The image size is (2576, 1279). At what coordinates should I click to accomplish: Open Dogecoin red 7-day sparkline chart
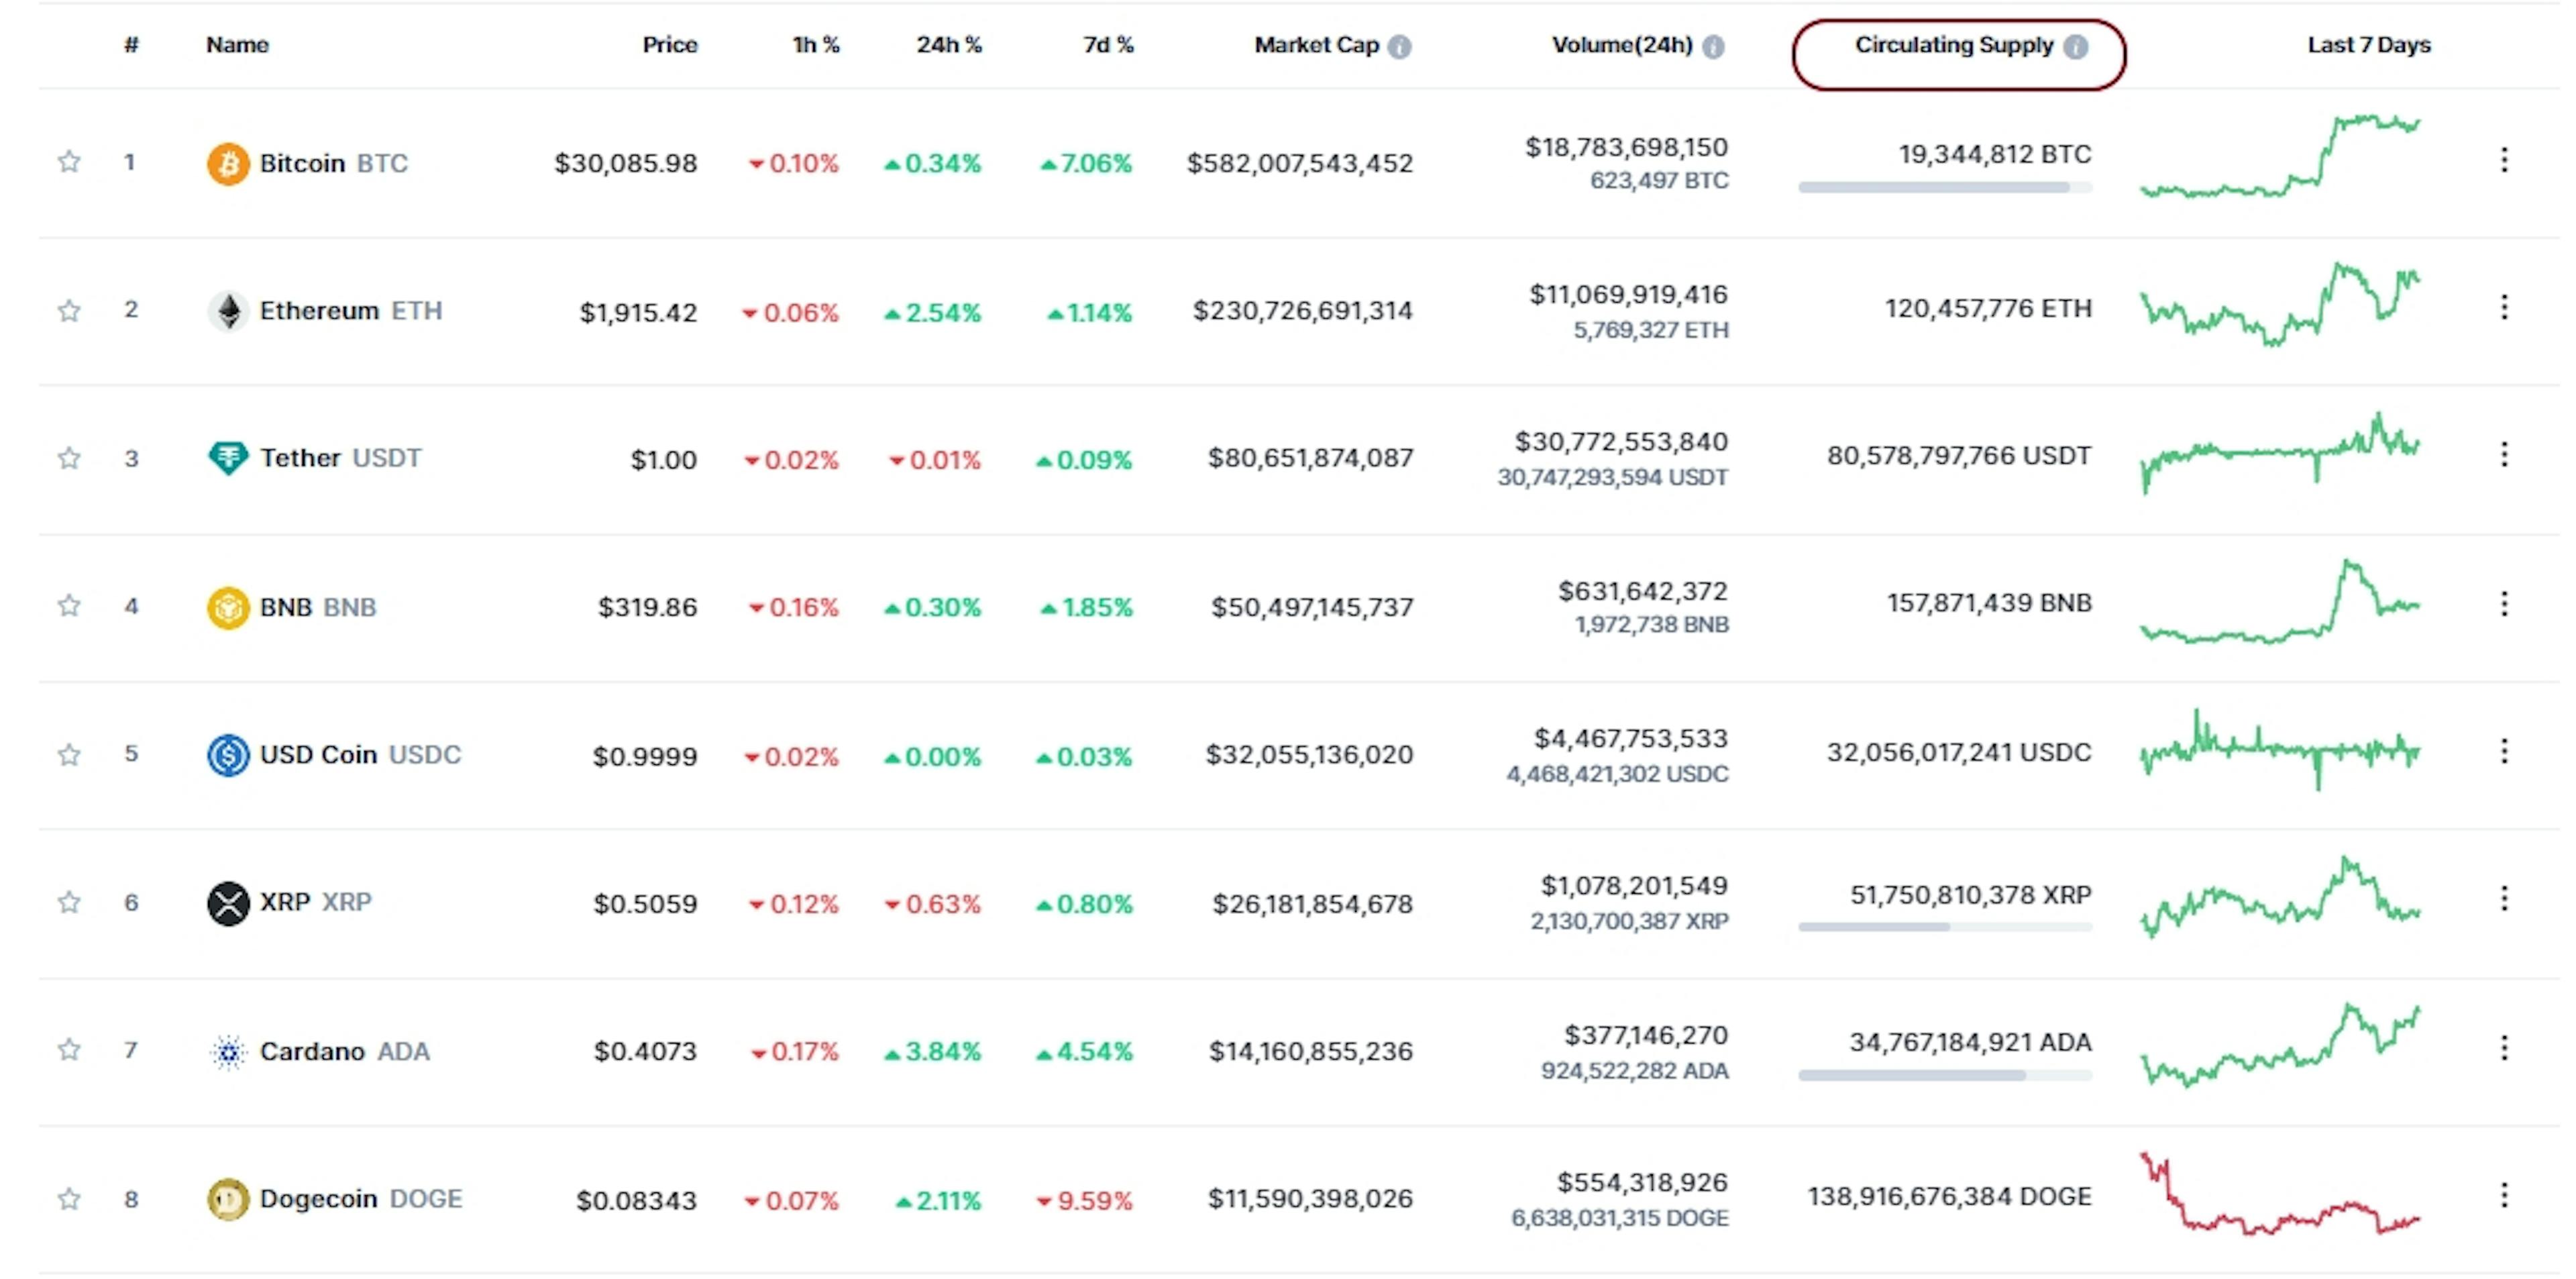pos(2280,1194)
